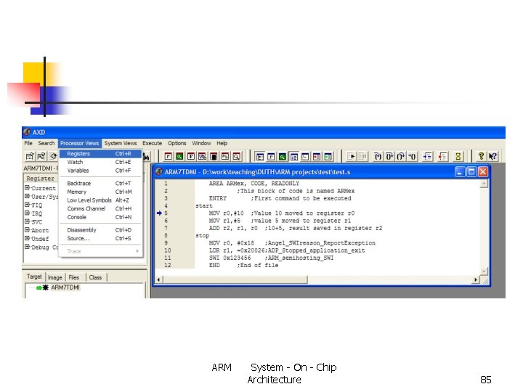The image size is (523, 392).
Task: Open system Registers via blue-titled 'r' icon
Action: [x=271, y=156]
